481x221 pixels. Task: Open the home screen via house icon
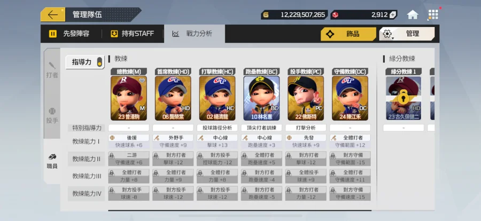pos(413,15)
